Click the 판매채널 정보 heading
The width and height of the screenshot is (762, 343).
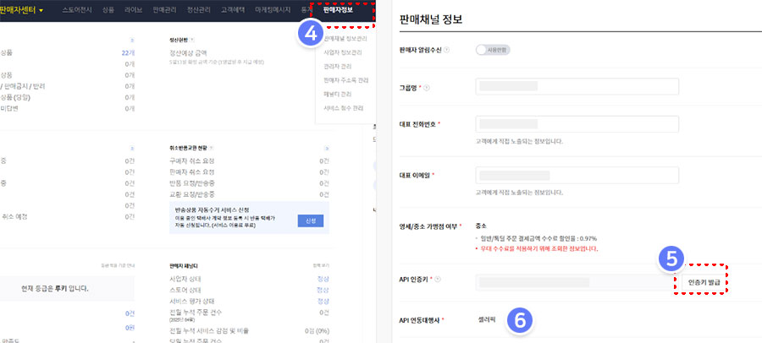click(x=431, y=20)
